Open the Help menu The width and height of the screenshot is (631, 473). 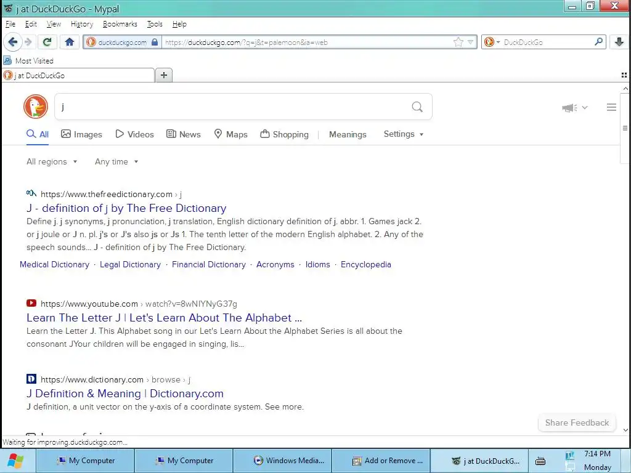(179, 24)
